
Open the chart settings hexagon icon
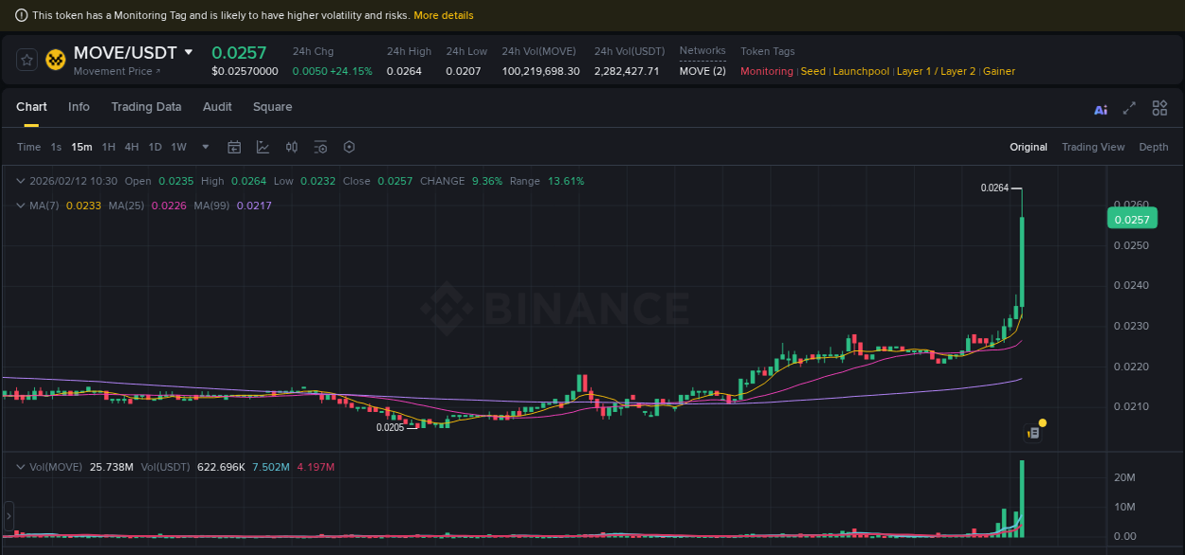(x=348, y=147)
